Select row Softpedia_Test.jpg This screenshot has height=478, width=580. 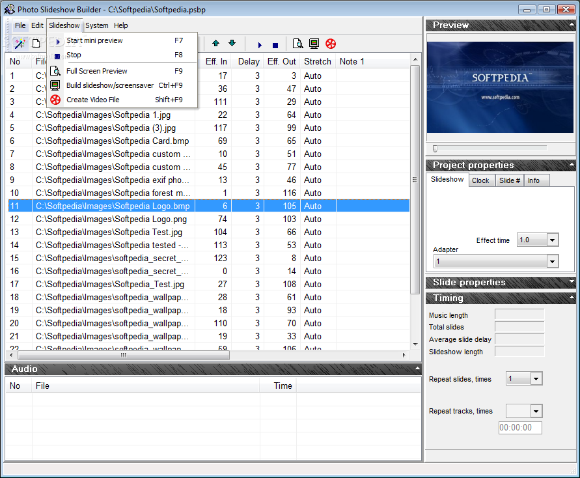point(208,284)
